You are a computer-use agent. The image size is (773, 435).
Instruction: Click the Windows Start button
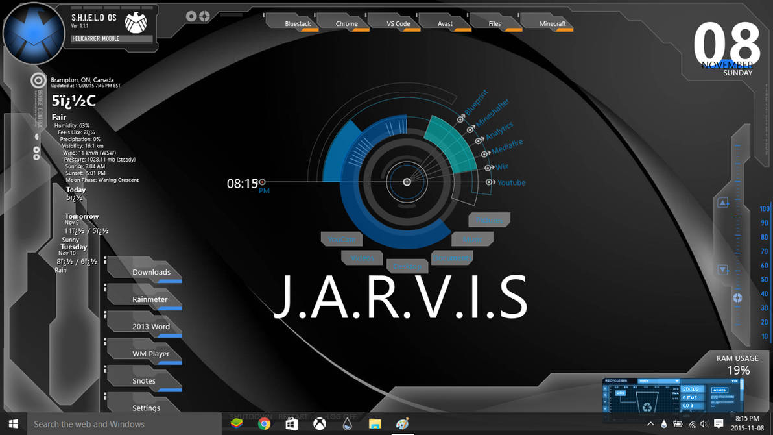(x=14, y=424)
